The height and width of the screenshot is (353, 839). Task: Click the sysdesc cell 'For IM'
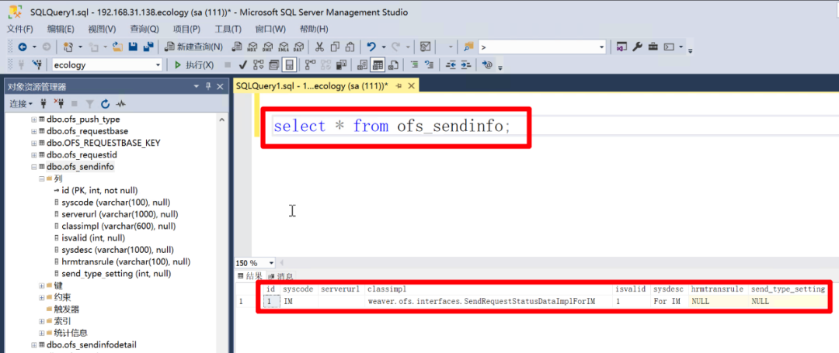(668, 301)
